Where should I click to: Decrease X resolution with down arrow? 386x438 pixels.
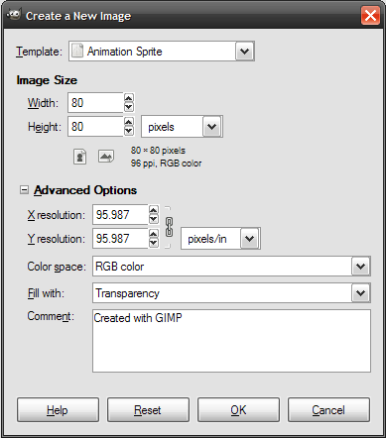tap(154, 219)
